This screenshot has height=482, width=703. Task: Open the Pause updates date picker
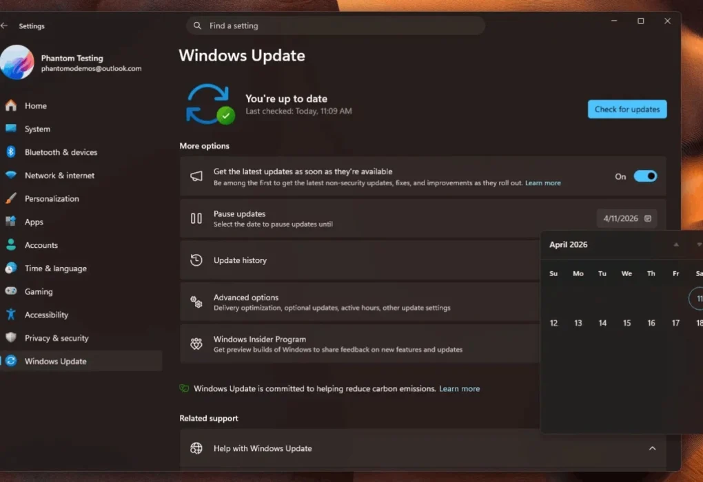click(626, 218)
